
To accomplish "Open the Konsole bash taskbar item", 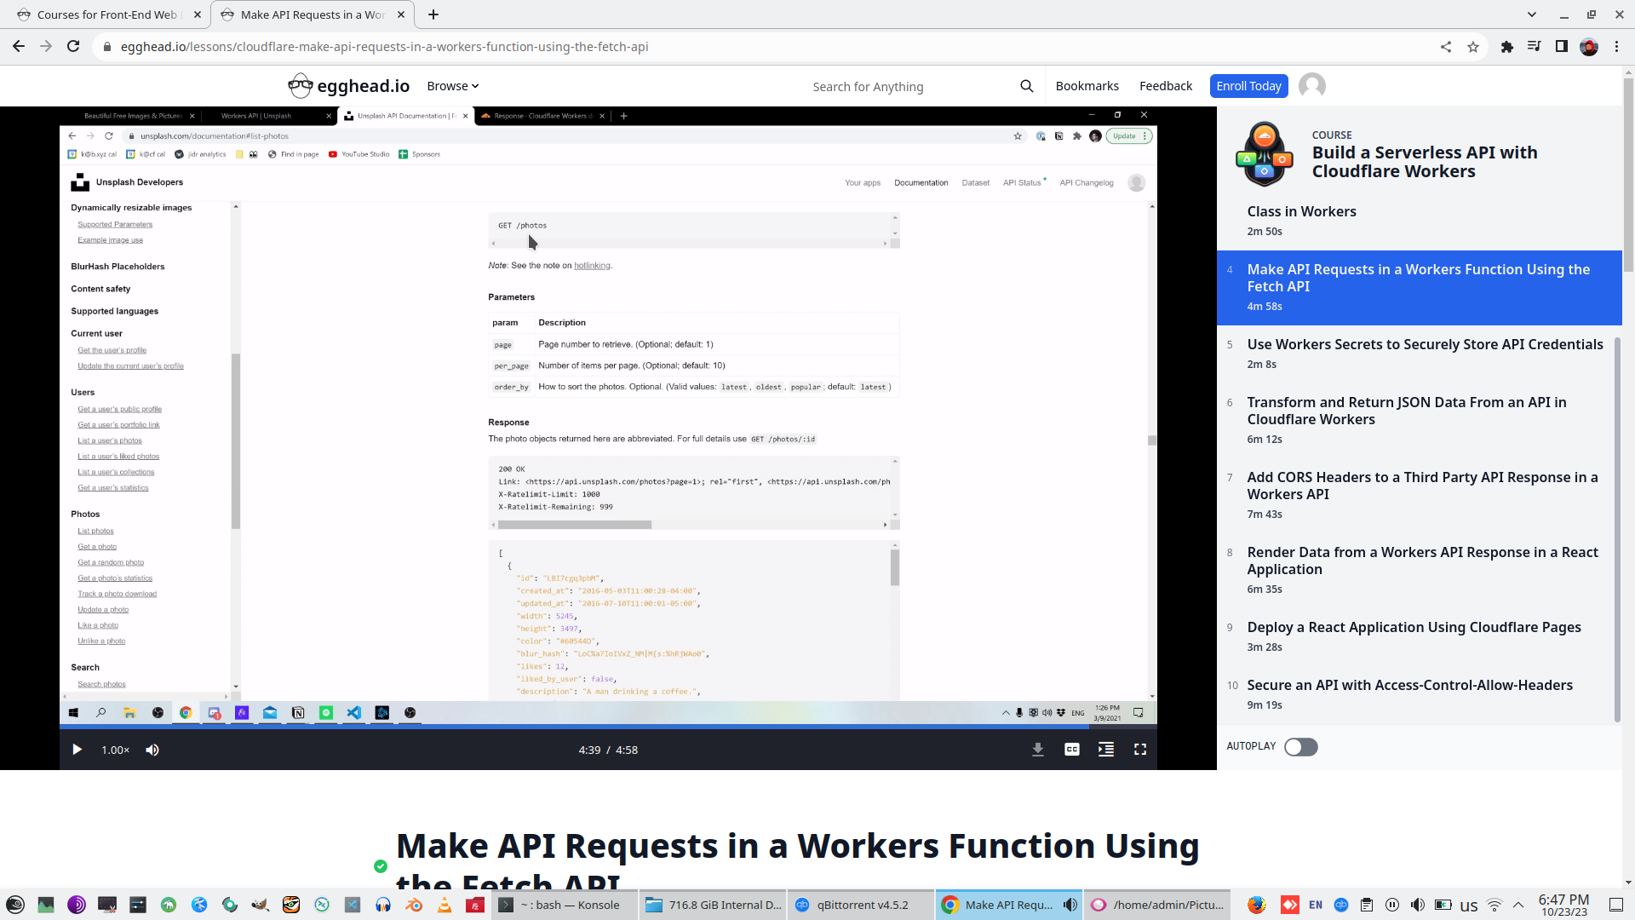I will (562, 905).
